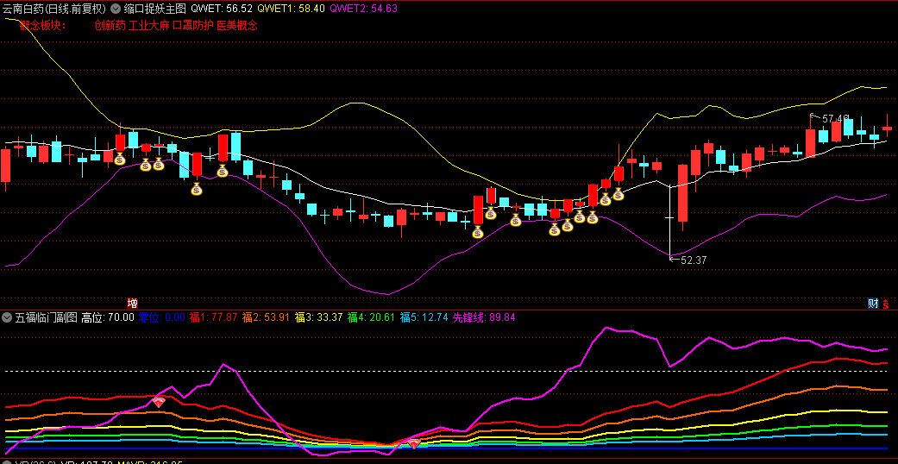Collapse the 缩口捉妖主图 indicator arrow button
The image size is (898, 464).
(115, 9)
